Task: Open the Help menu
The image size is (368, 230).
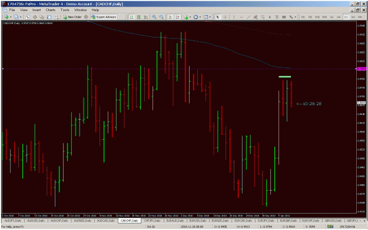Action: (95, 10)
